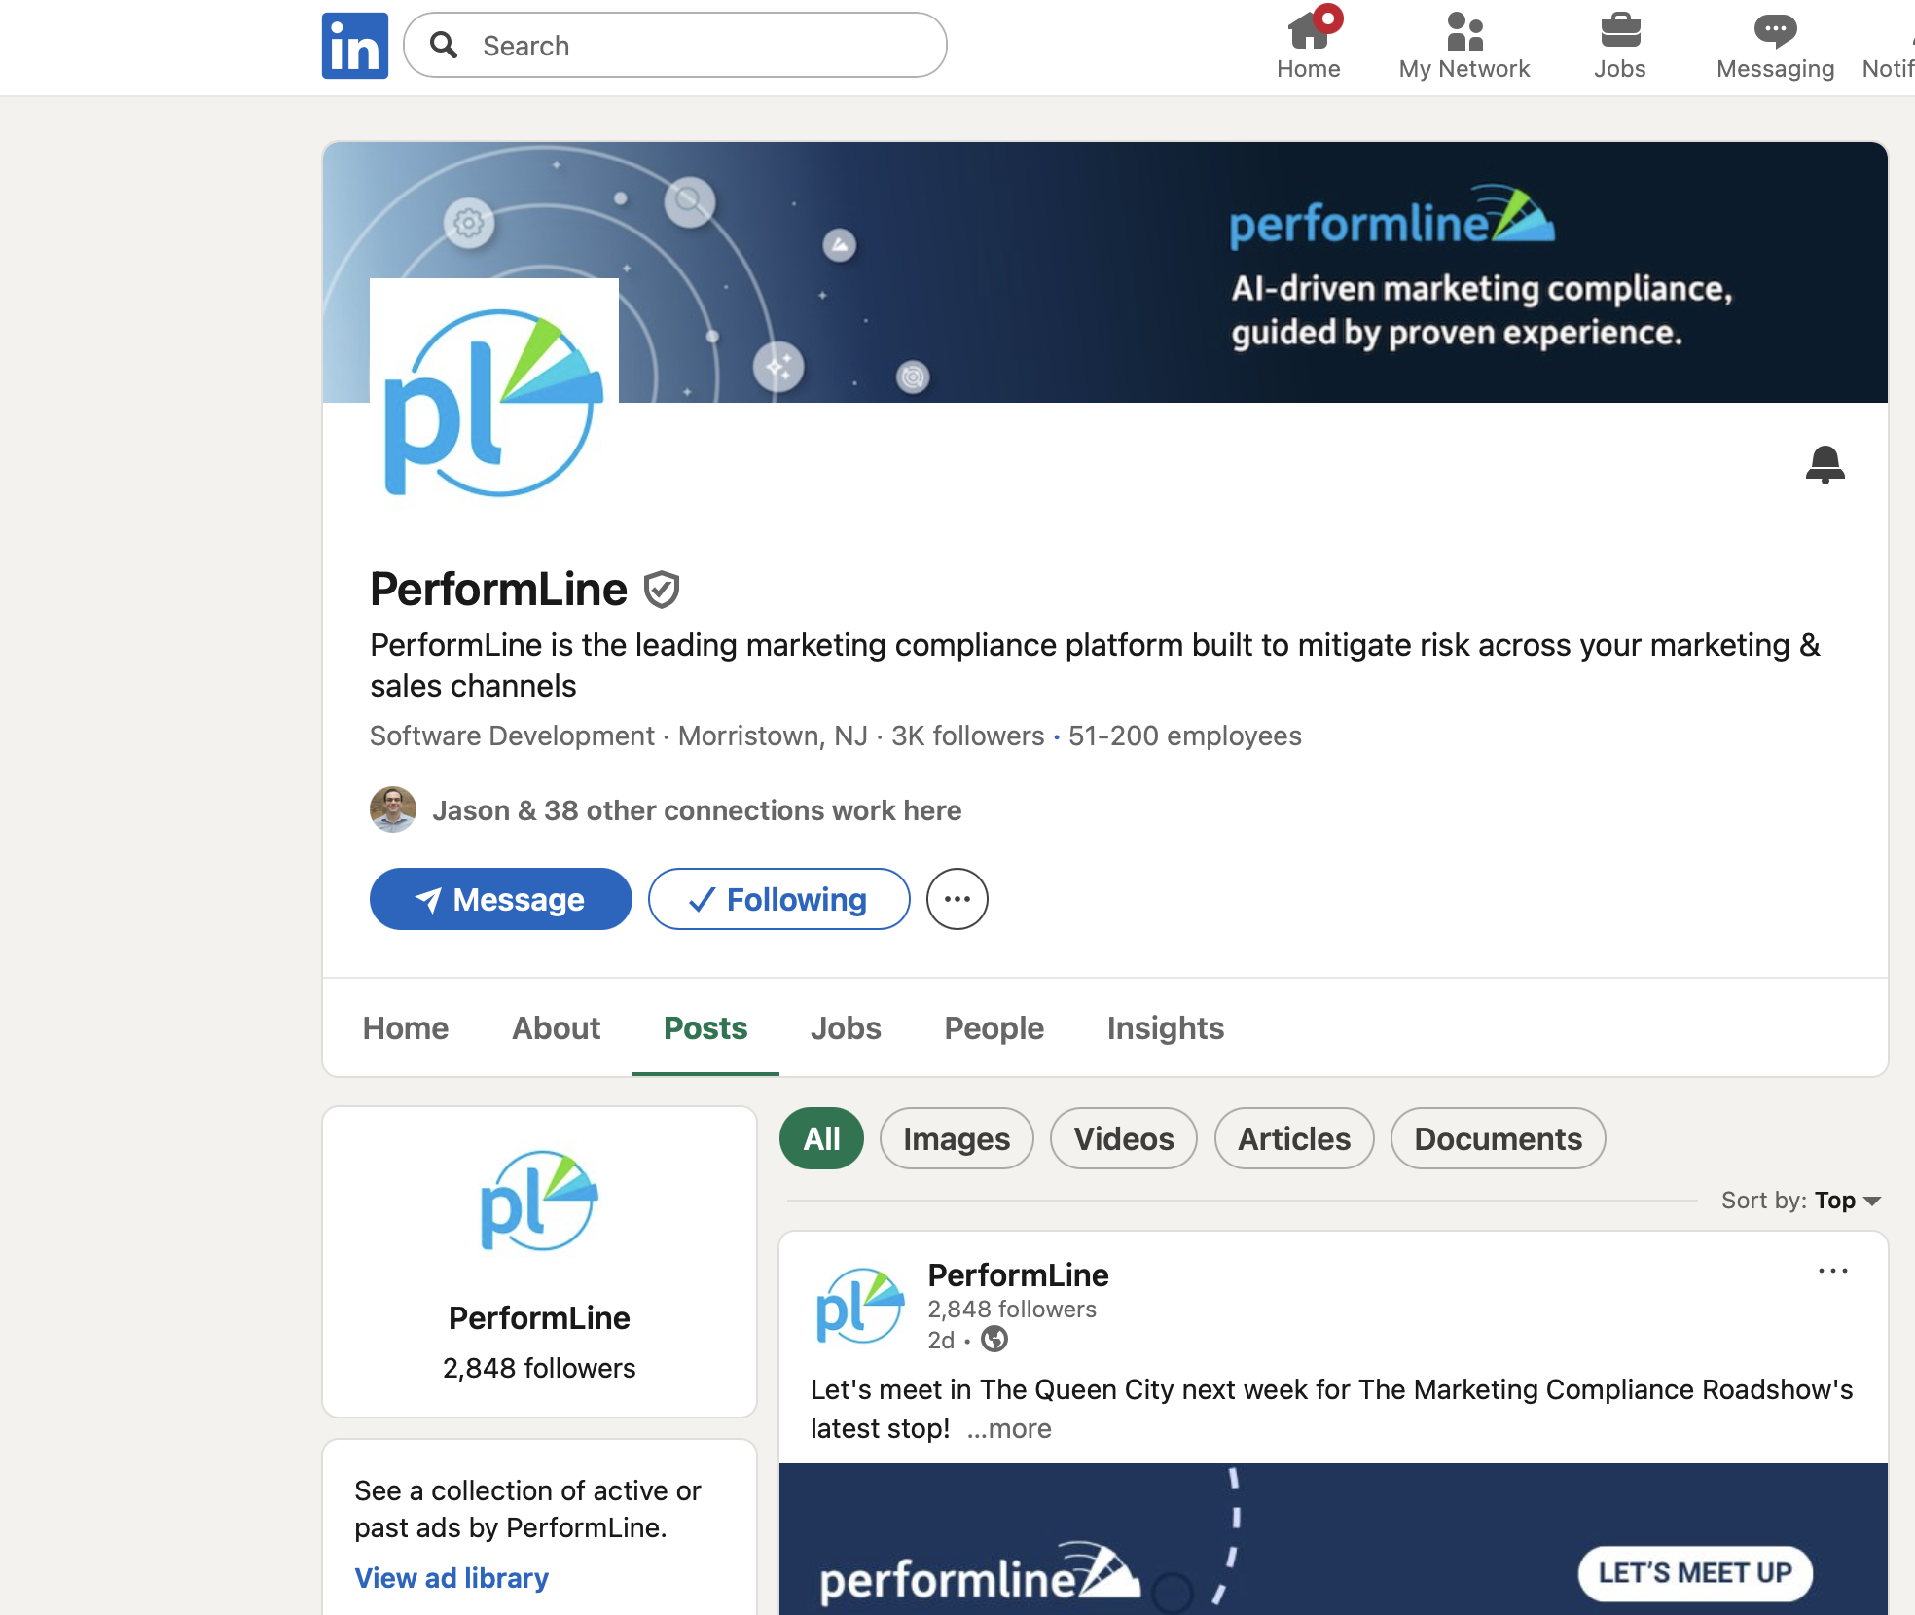1915x1615 pixels.
Task: Select the Videos filter chip
Action: [x=1123, y=1138]
